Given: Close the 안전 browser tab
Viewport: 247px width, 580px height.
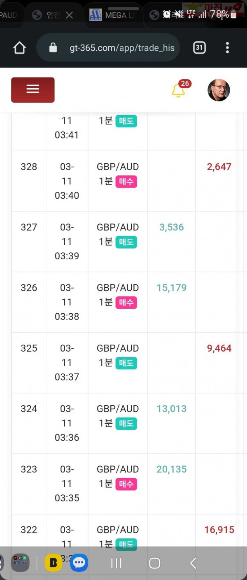Looking at the screenshot, I should (69, 15).
